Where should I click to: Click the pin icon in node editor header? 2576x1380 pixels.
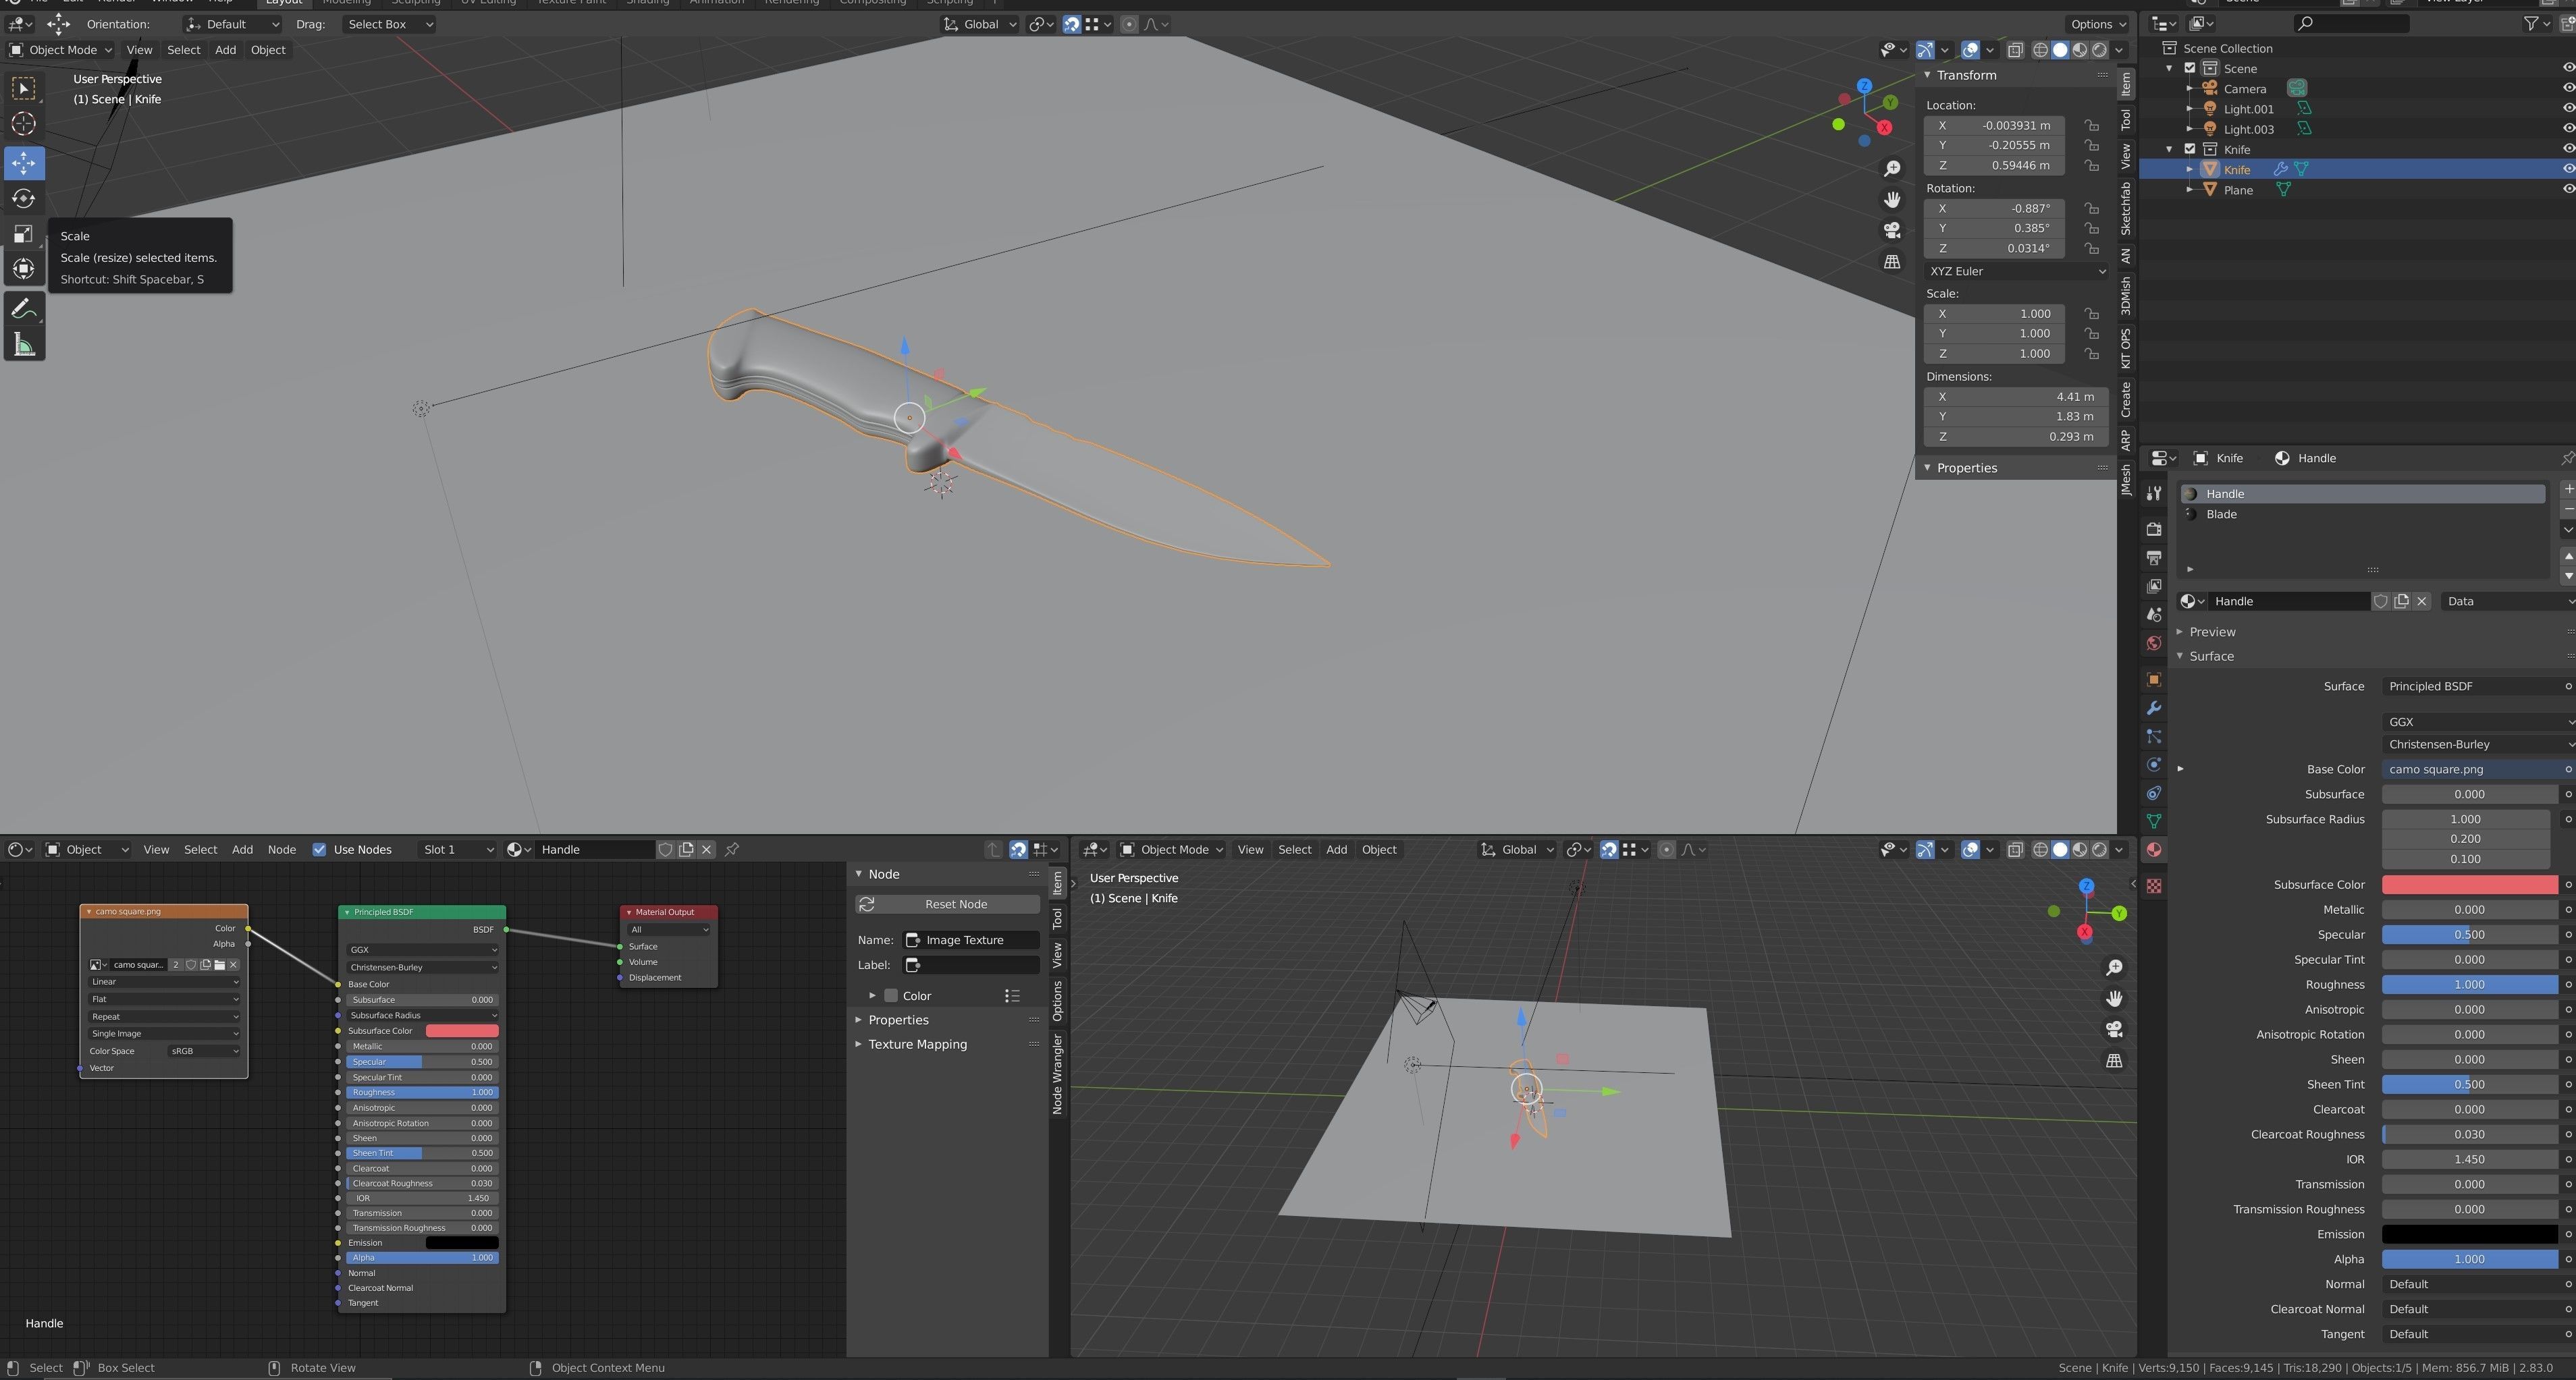[x=732, y=849]
